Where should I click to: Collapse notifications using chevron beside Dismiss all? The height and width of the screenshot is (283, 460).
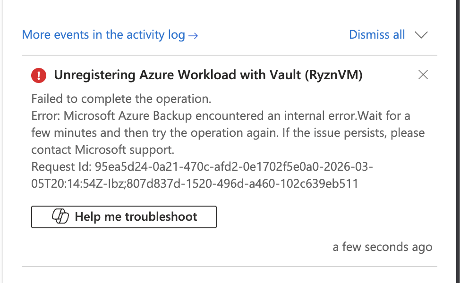pos(421,35)
